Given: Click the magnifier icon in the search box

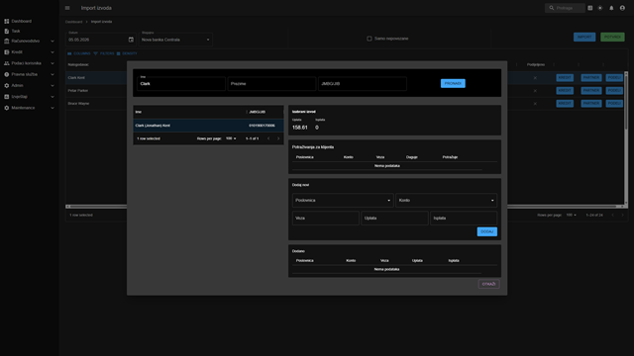Looking at the screenshot, I should (x=552, y=8).
